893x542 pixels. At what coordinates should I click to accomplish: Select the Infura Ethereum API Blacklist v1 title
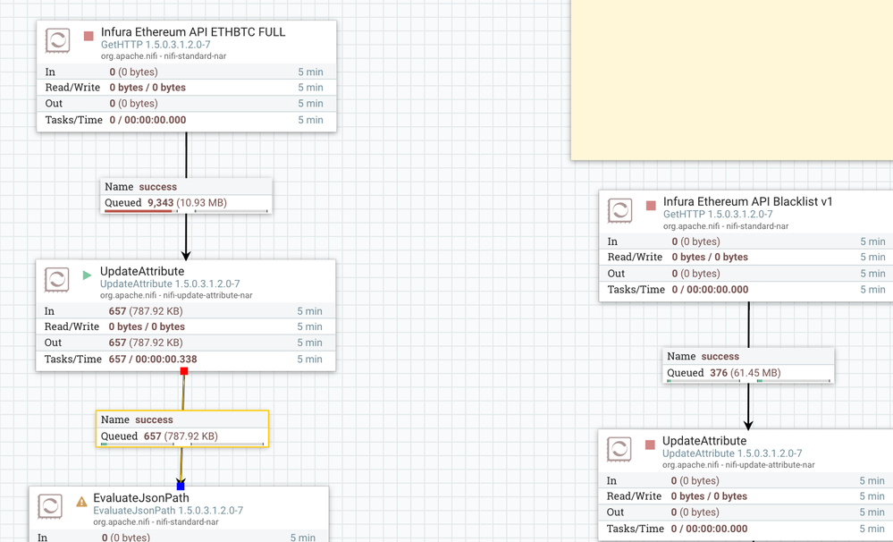(x=748, y=202)
